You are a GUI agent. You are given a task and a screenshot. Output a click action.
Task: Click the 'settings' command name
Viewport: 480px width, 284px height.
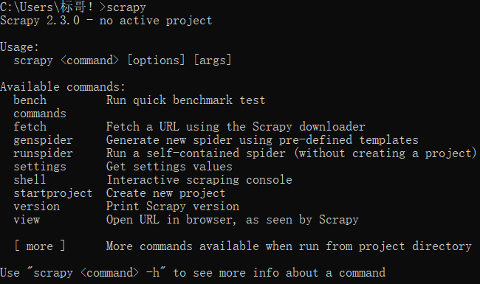pos(40,167)
